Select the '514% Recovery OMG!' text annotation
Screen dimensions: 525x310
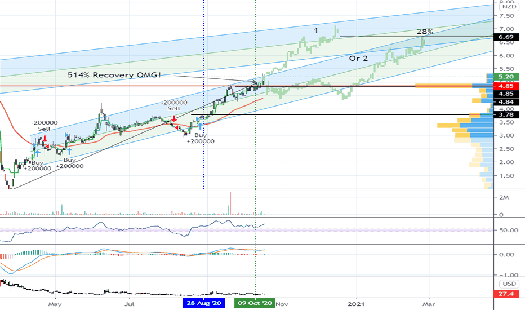click(114, 75)
